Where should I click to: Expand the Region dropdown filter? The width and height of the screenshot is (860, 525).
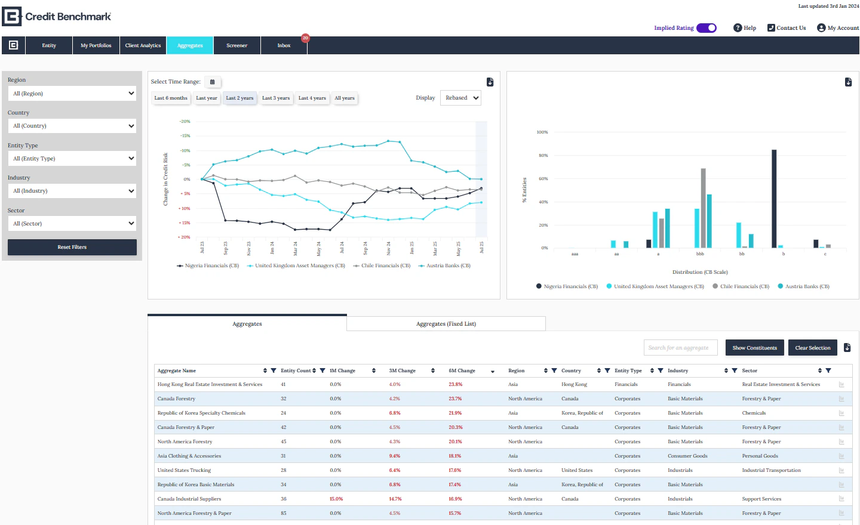(x=72, y=94)
